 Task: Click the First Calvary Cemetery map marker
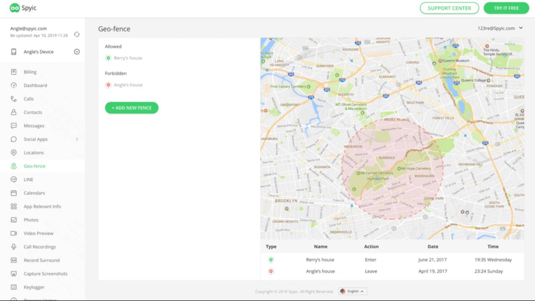[x=309, y=87]
